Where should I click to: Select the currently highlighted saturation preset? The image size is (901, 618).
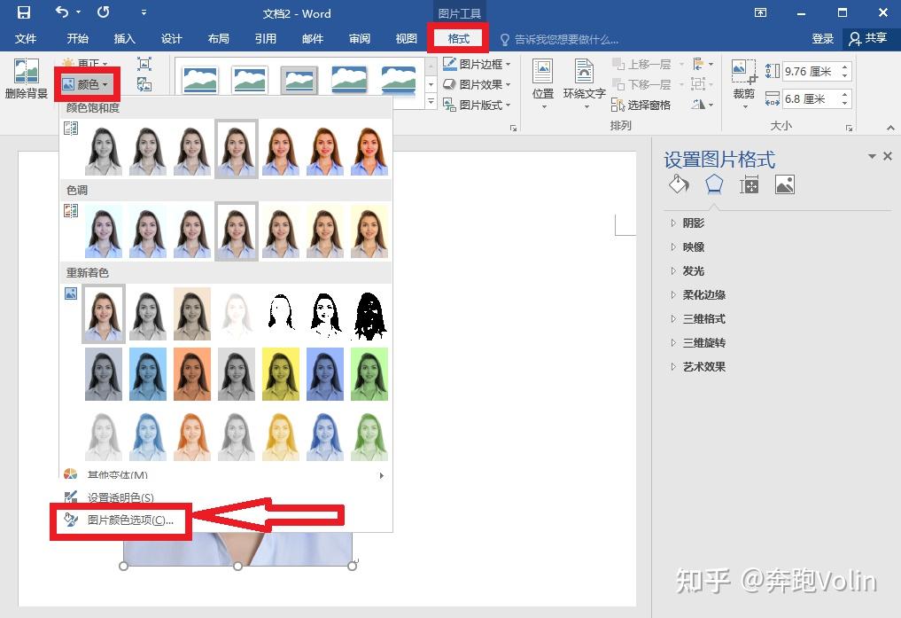point(236,147)
